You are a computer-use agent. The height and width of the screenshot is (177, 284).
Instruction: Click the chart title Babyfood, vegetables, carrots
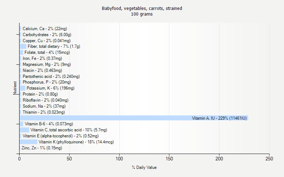pyautogui.click(x=142, y=8)
